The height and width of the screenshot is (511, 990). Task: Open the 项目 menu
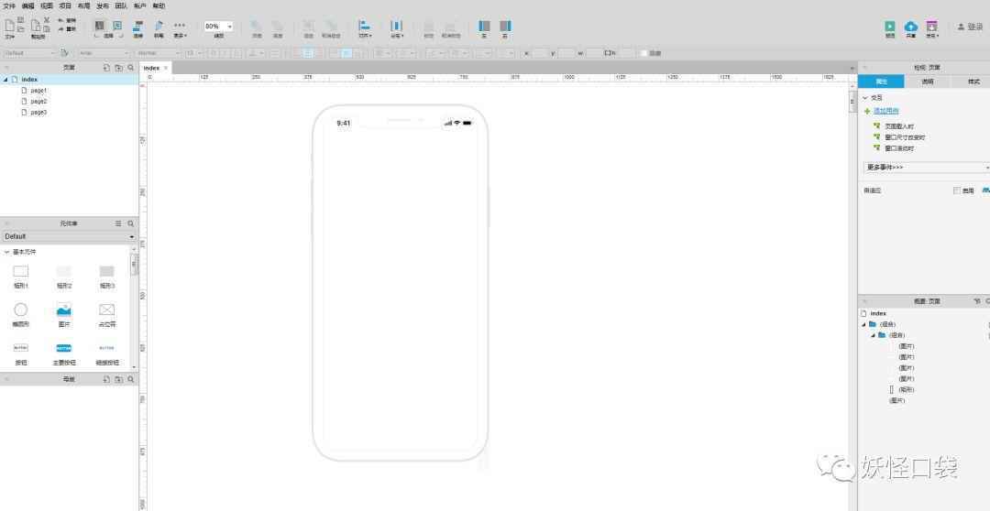pyautogui.click(x=65, y=5)
